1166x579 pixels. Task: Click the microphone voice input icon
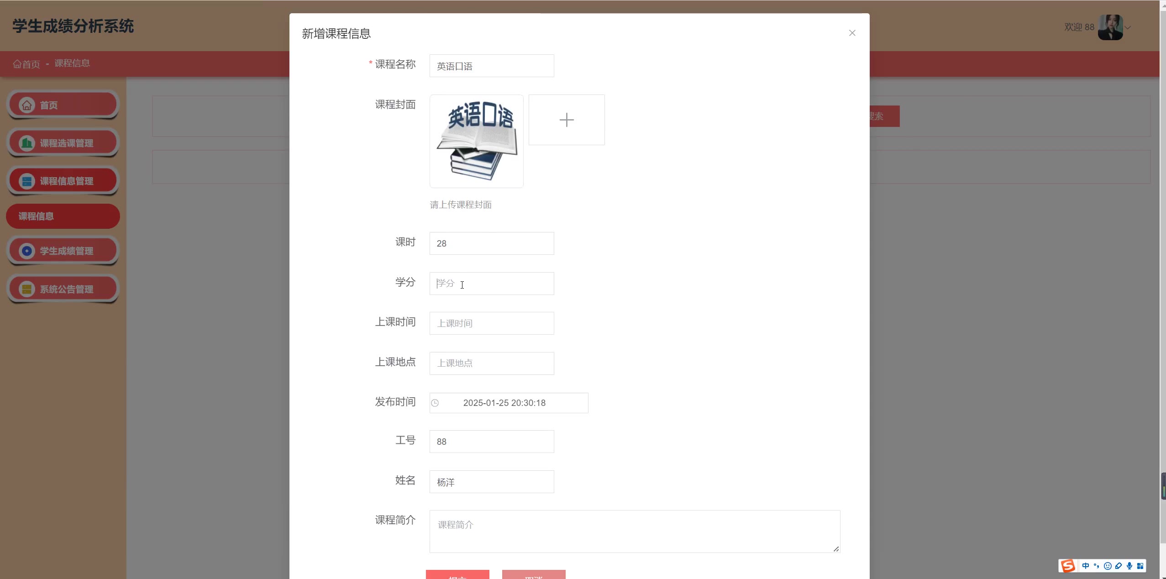pos(1129,566)
